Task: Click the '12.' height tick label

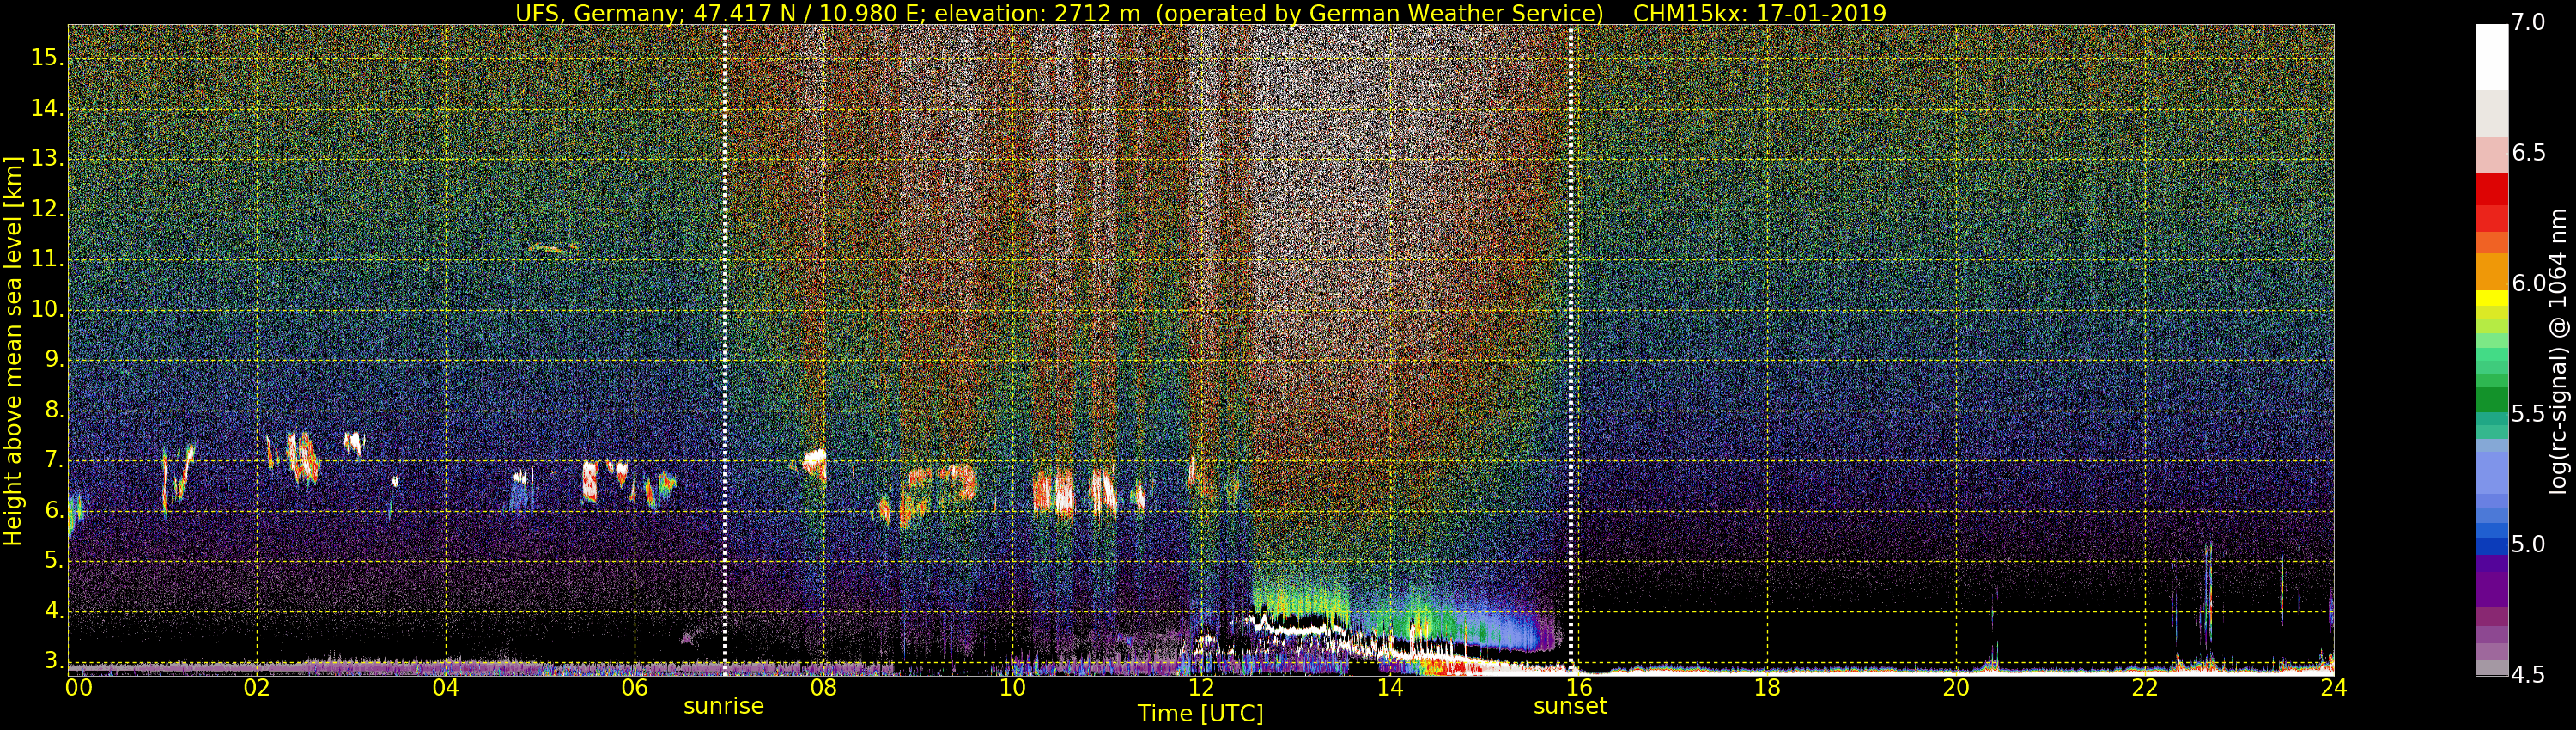Action: click(47, 209)
